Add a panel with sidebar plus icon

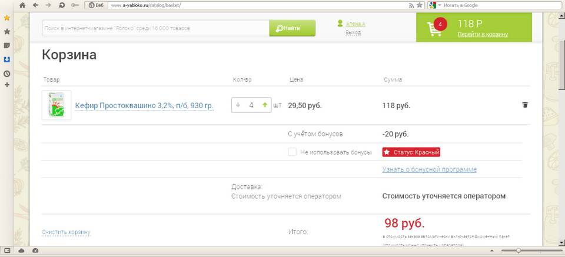[x=7, y=85]
